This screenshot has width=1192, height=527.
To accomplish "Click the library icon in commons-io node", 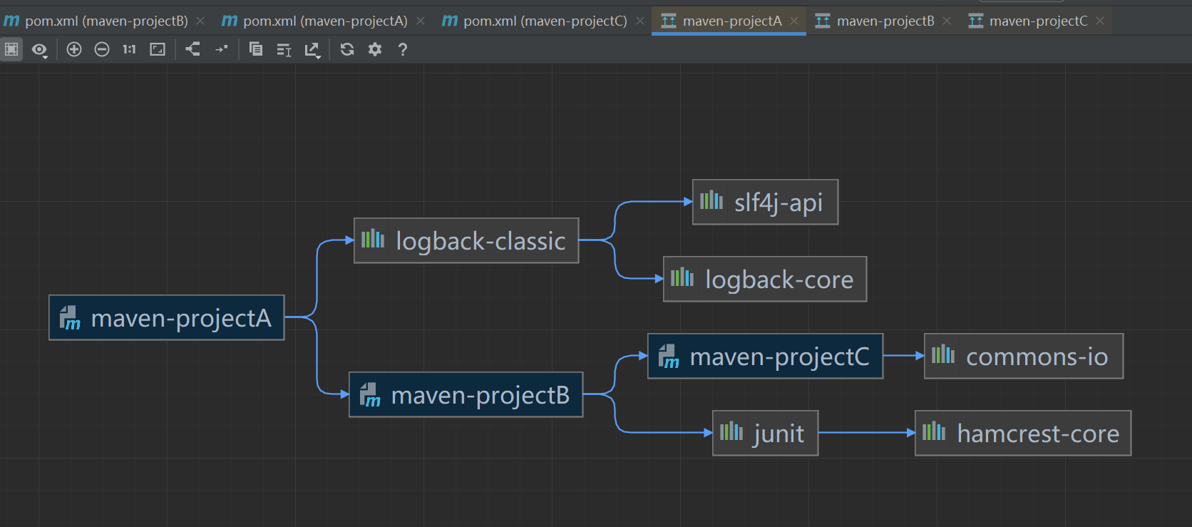I will [x=943, y=354].
